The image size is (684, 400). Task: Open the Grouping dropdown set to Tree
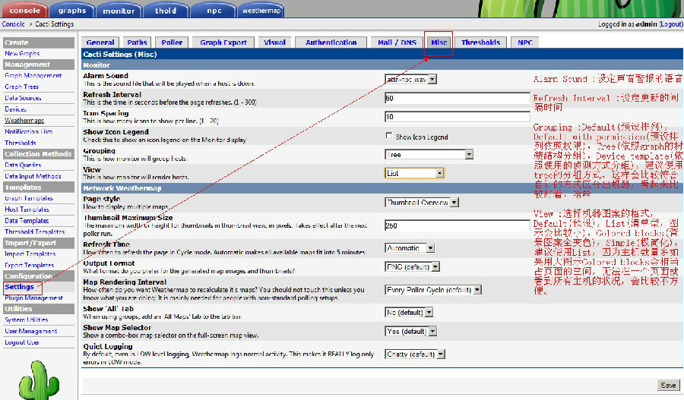point(429,154)
